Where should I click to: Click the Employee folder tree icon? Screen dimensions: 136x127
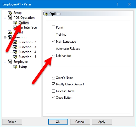(x=10, y=62)
